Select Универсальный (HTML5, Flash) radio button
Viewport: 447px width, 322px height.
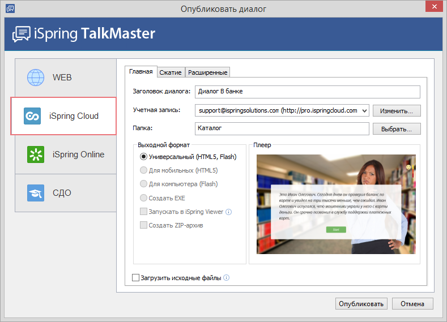(143, 157)
